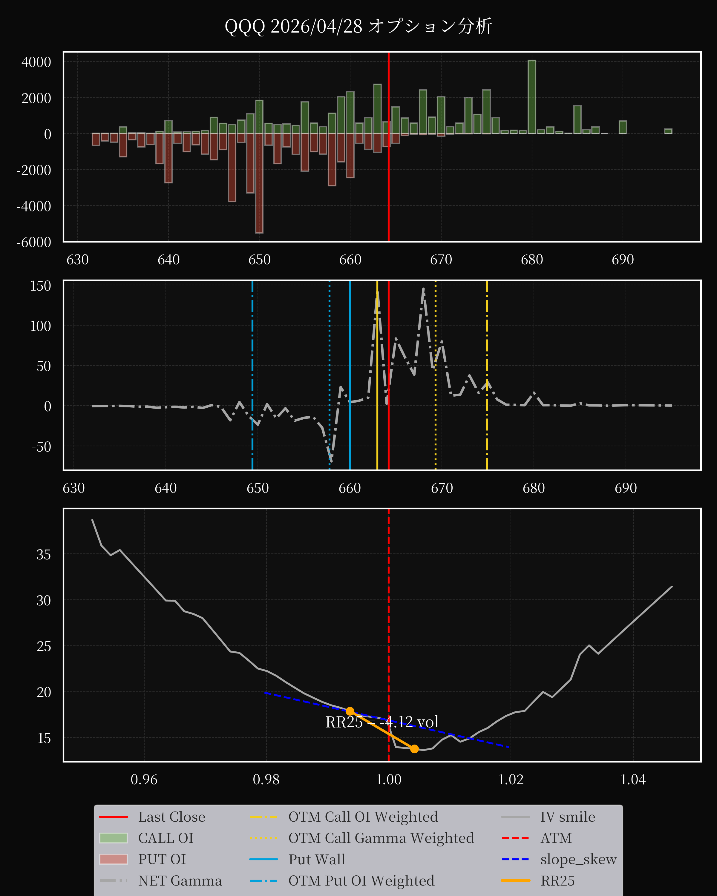Click the 0.96 x-axis label in IV chart
The width and height of the screenshot is (717, 896).
(144, 780)
